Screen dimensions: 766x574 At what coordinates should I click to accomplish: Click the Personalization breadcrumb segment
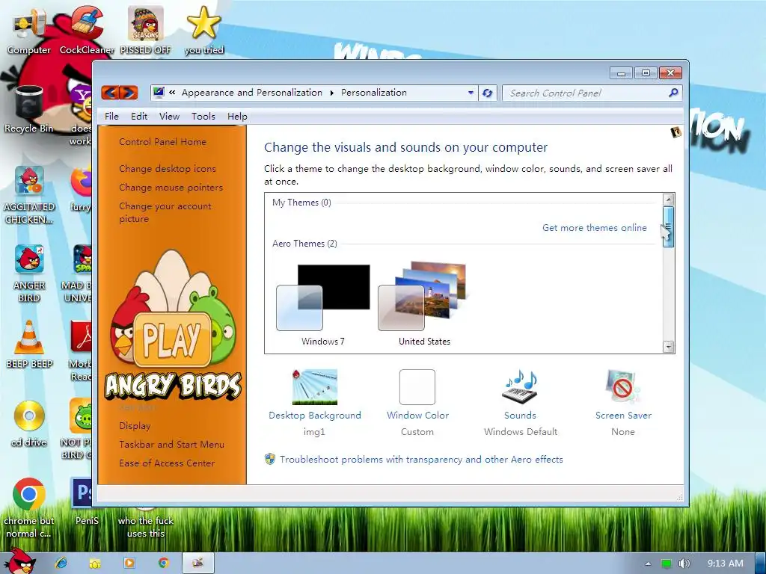[x=374, y=92]
